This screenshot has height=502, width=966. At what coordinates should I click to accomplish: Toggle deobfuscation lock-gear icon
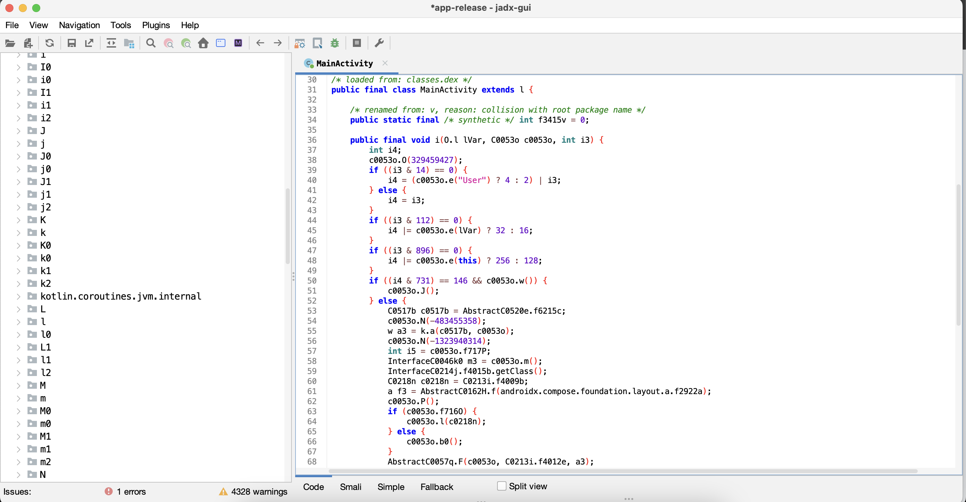[300, 43]
